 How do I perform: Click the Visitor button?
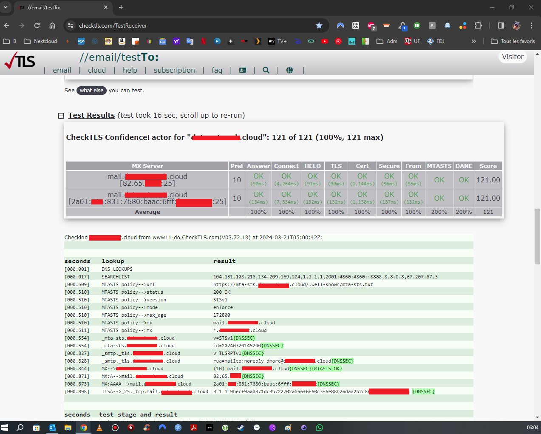tap(513, 57)
